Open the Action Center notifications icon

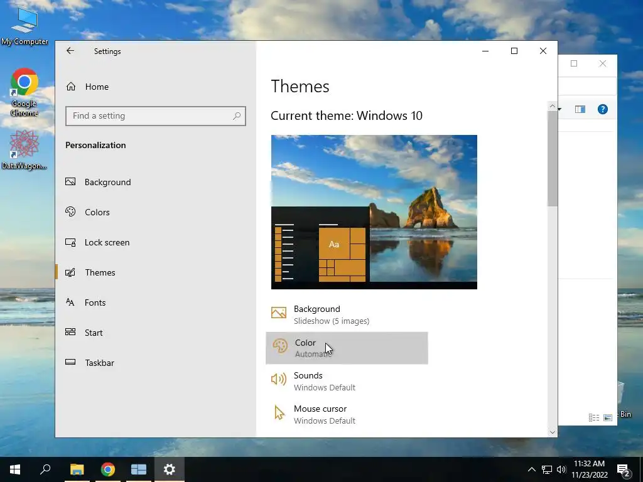click(x=624, y=469)
